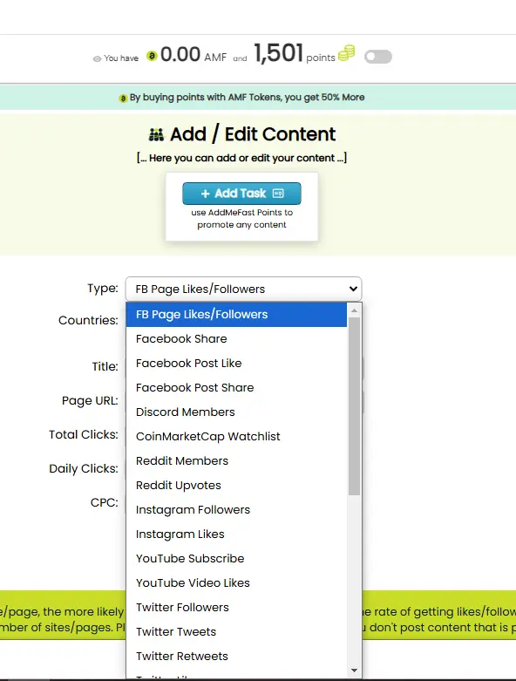516x681 pixels.
Task: Select Reddit Upvotes option
Action: [236, 485]
